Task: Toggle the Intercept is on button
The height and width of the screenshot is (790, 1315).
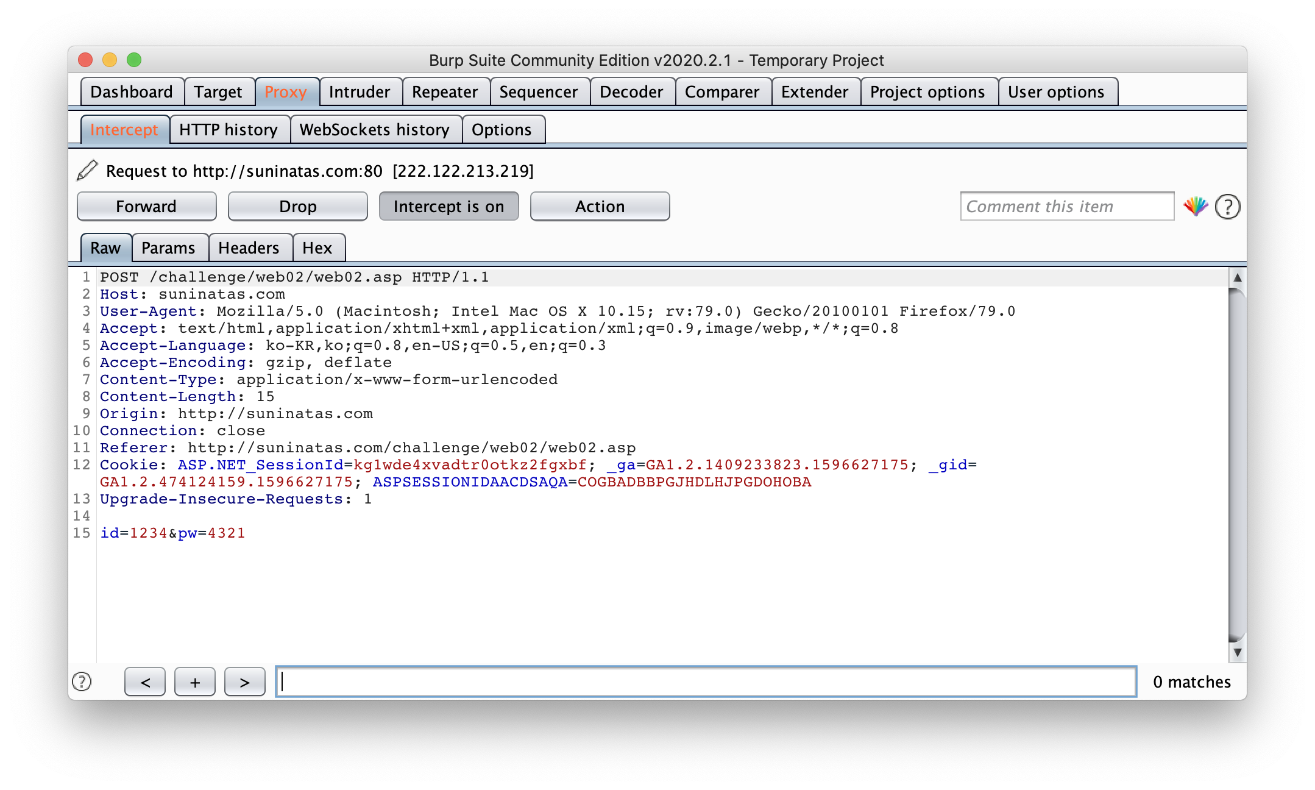Action: click(448, 207)
